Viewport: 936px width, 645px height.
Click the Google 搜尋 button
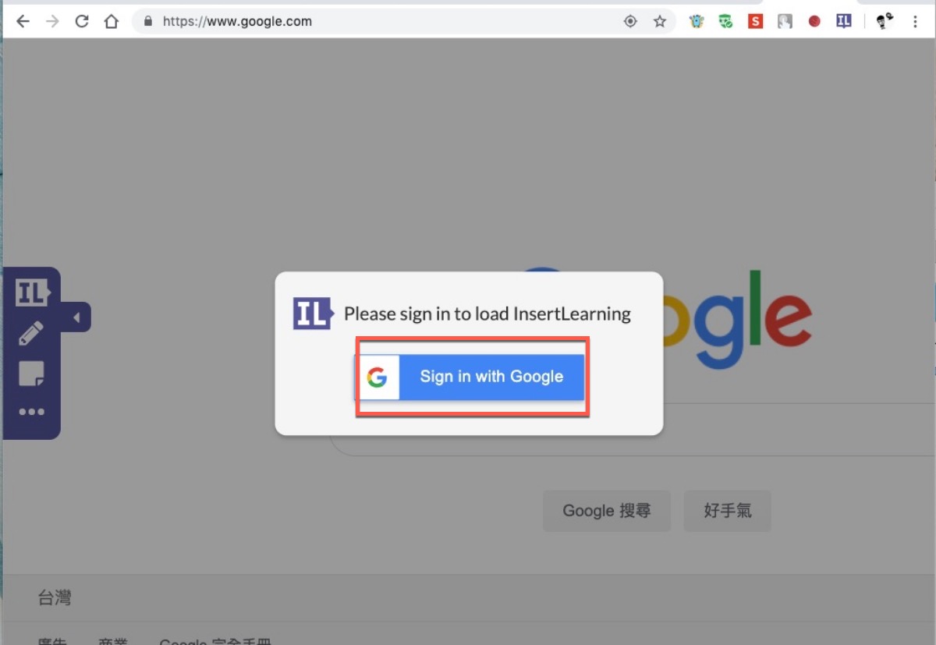tap(607, 511)
